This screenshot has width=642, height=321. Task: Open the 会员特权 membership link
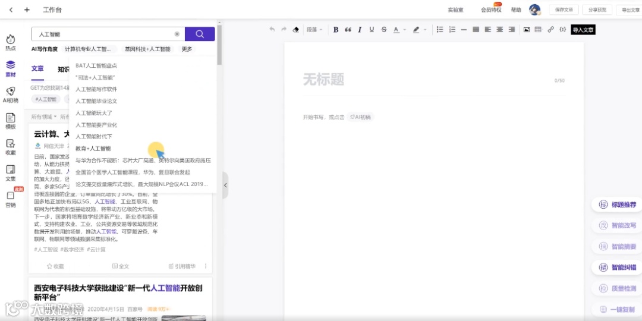(491, 10)
